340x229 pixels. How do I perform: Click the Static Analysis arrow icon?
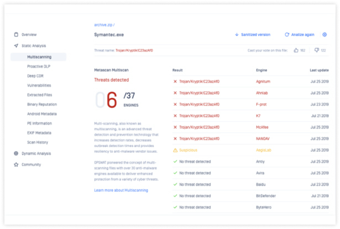16,46
